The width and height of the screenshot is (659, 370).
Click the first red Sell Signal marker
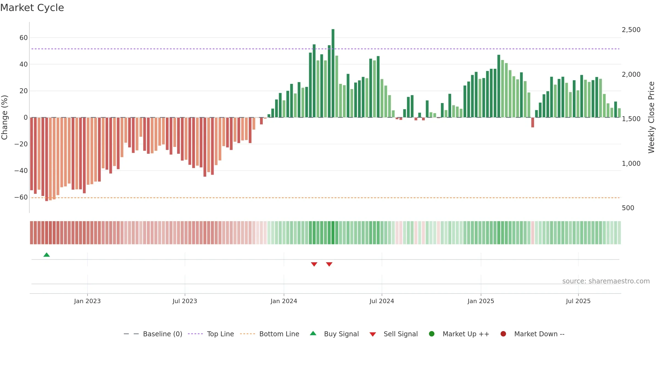[x=314, y=264]
